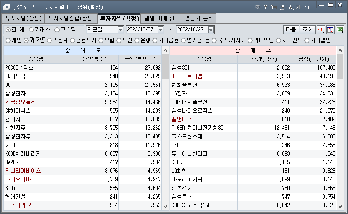
Task: Click the end date input field
Action: click(192, 30)
